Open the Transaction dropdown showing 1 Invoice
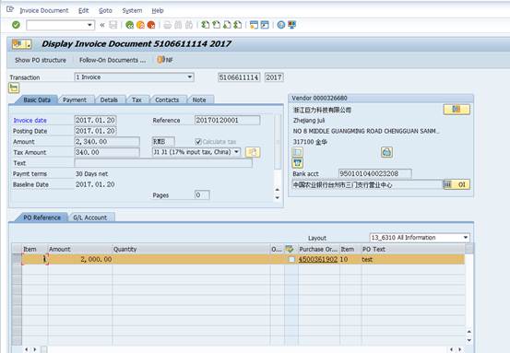This screenshot has width=510, height=353. point(134,77)
